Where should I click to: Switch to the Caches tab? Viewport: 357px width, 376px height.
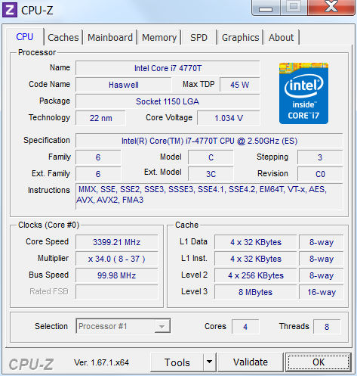(63, 38)
